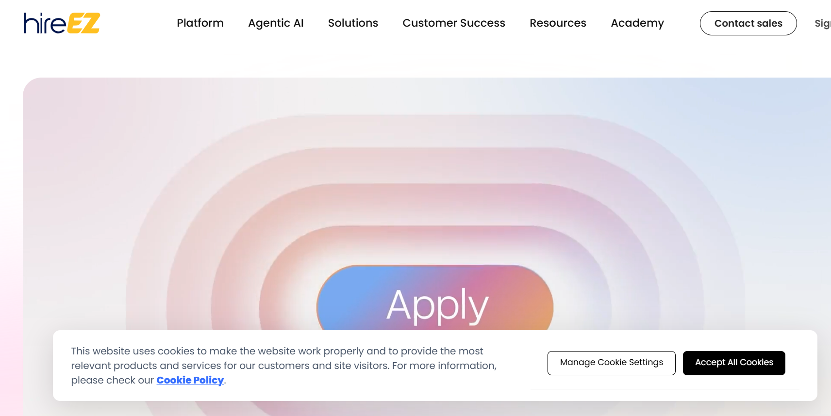Screen dimensions: 831x416
Task: Expand the Agentic AI menu
Action: 276,23
